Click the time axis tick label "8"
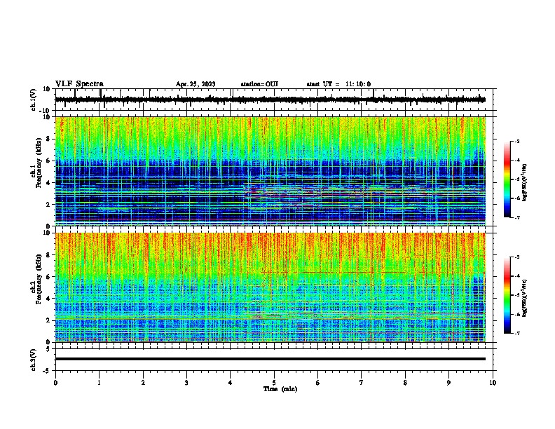The height and width of the screenshot is (429, 555). 405,383
